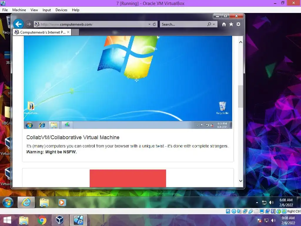Click VirtualBox network status icon
The height and width of the screenshot is (226, 301).
pos(245,211)
